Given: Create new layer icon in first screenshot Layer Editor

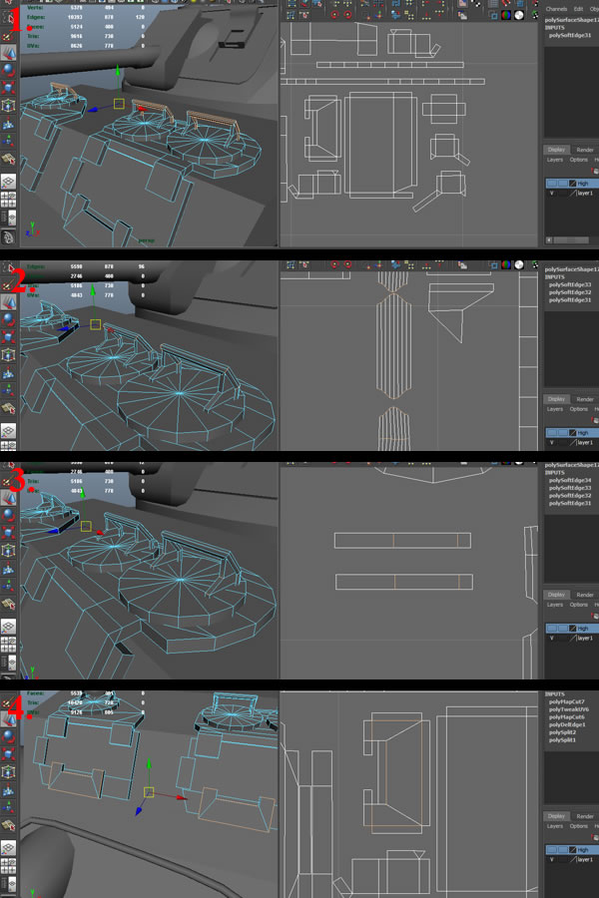Looking at the screenshot, I should coord(595,171).
